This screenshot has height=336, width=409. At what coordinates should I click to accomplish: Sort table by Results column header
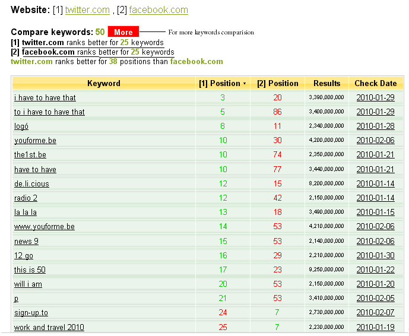click(327, 83)
